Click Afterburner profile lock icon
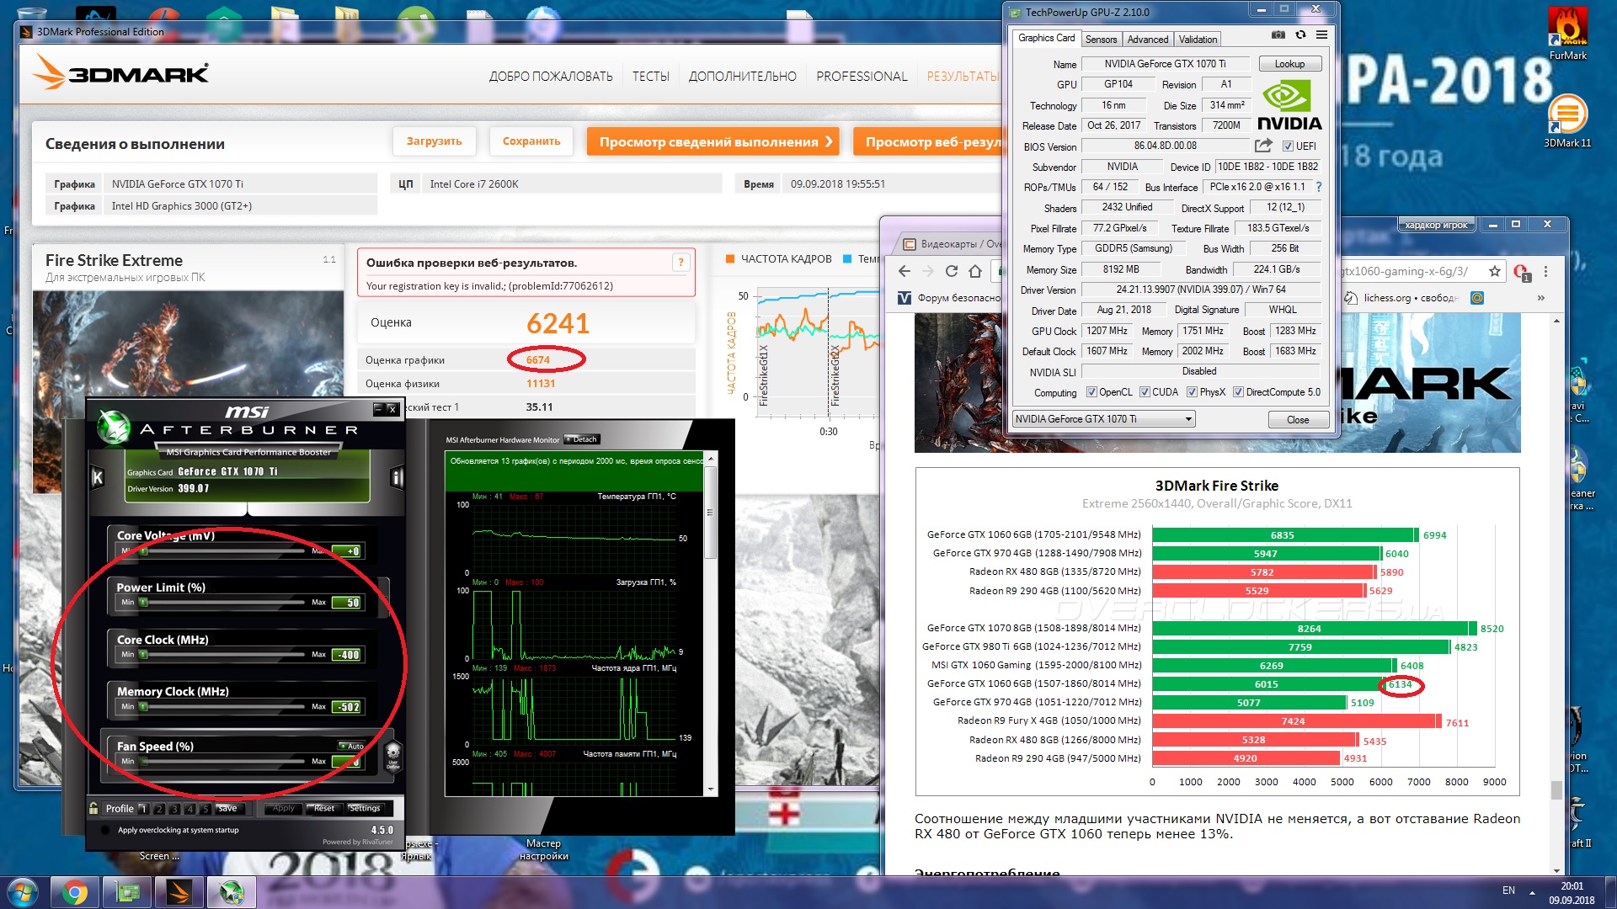 click(x=93, y=808)
